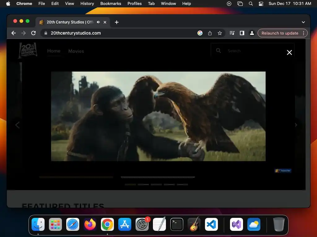This screenshot has width=317, height=237.
Task: Open Terminal from the Dock
Action: 177,224
